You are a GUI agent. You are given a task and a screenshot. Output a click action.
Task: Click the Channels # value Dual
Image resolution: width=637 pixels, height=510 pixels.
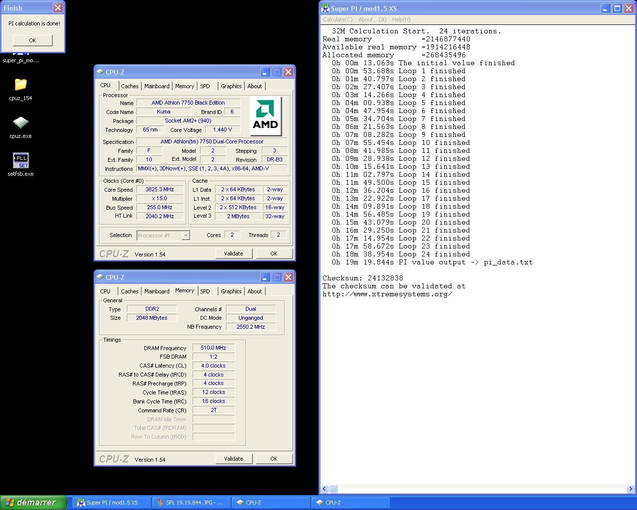pyautogui.click(x=251, y=309)
